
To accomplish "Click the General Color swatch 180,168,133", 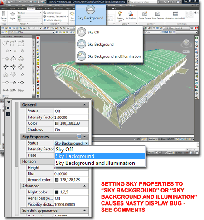I will click(x=57, y=123).
